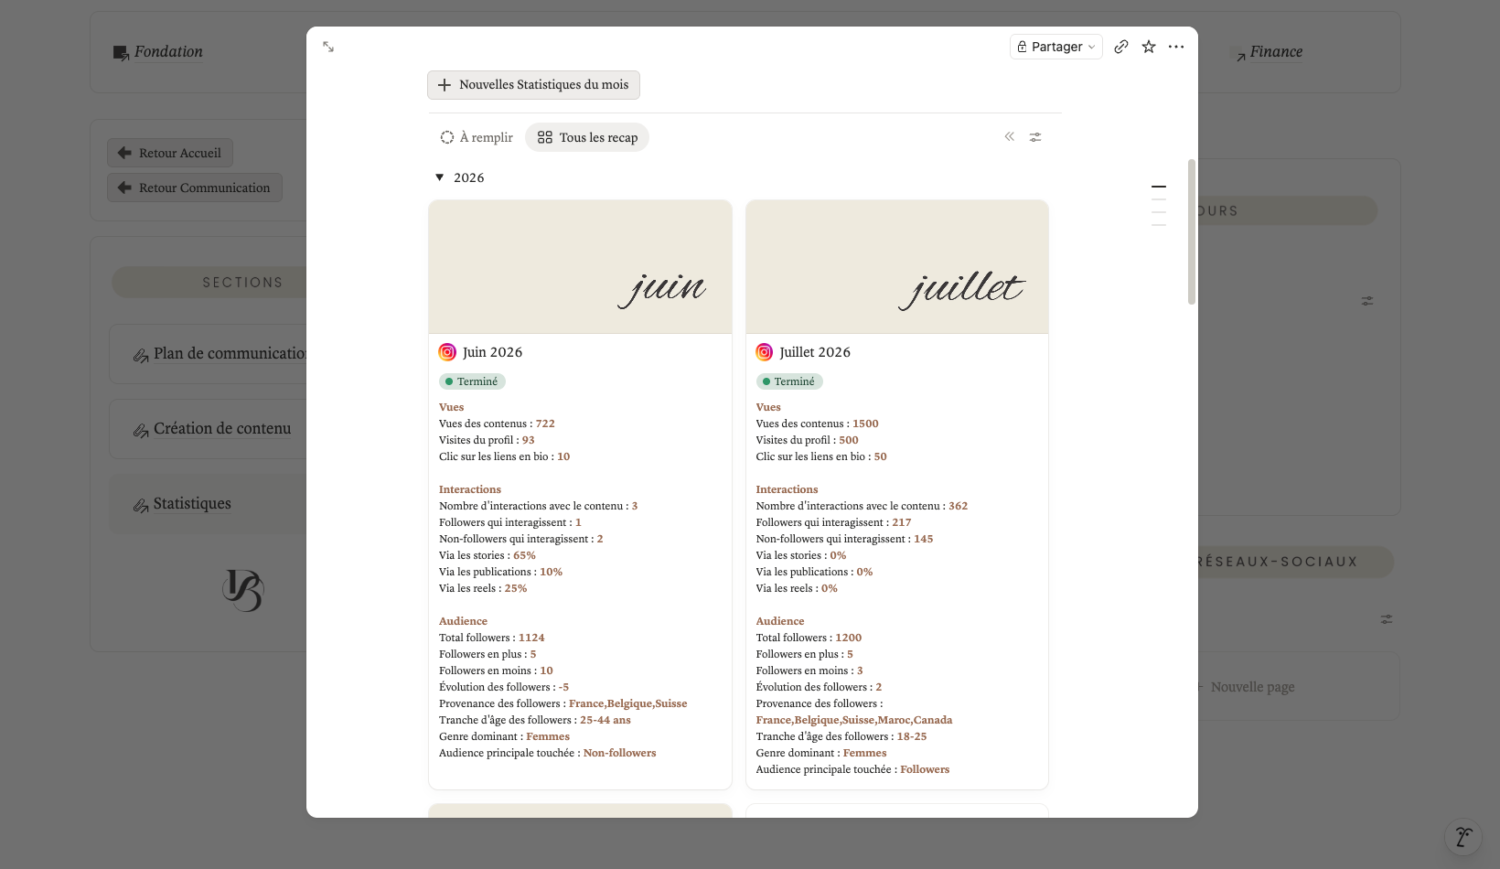Viewport: 1500px width, 869px height.
Task: Click Juin Total followers value 1124
Action: [531, 638]
